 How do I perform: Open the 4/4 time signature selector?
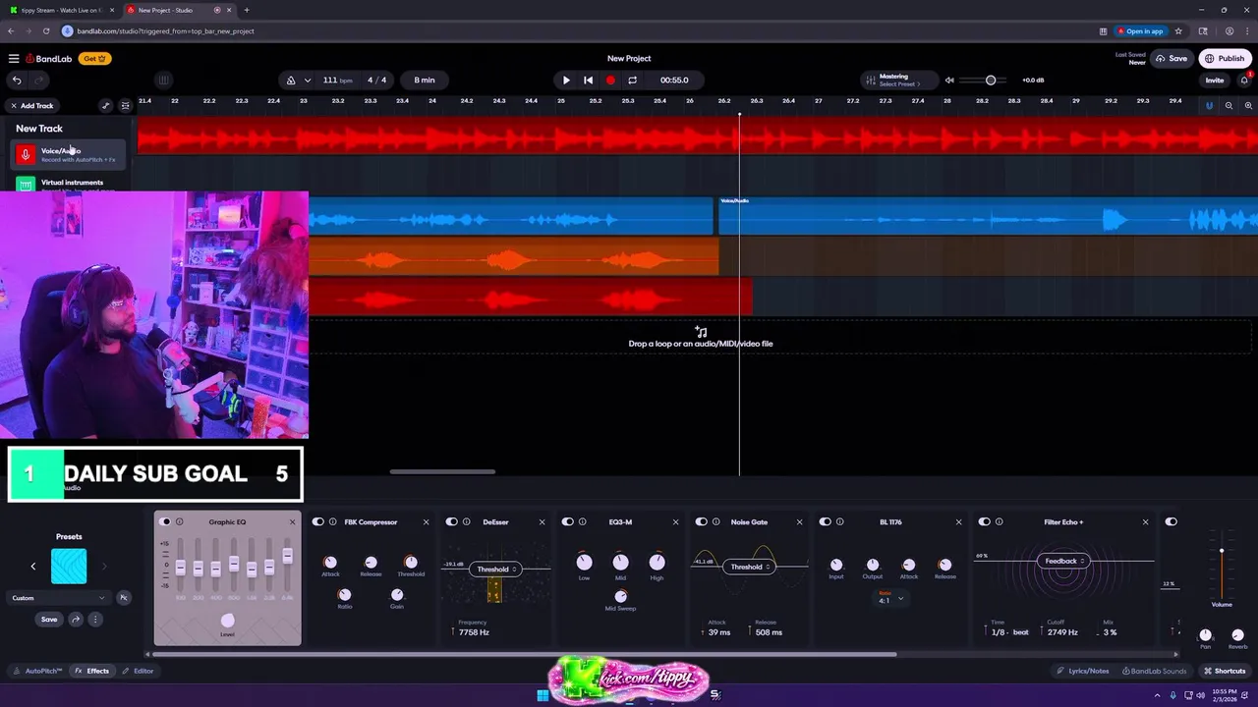click(377, 81)
